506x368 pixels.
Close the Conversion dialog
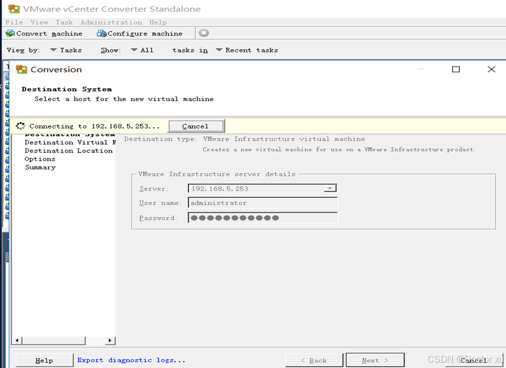point(491,70)
